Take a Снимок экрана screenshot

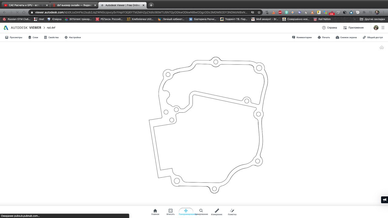click(x=346, y=37)
